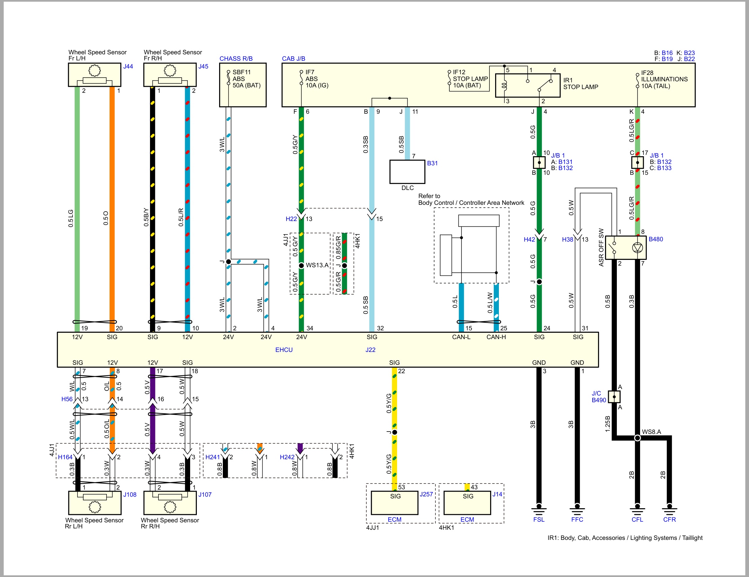Open the J14 ECM connector link

tap(497, 494)
